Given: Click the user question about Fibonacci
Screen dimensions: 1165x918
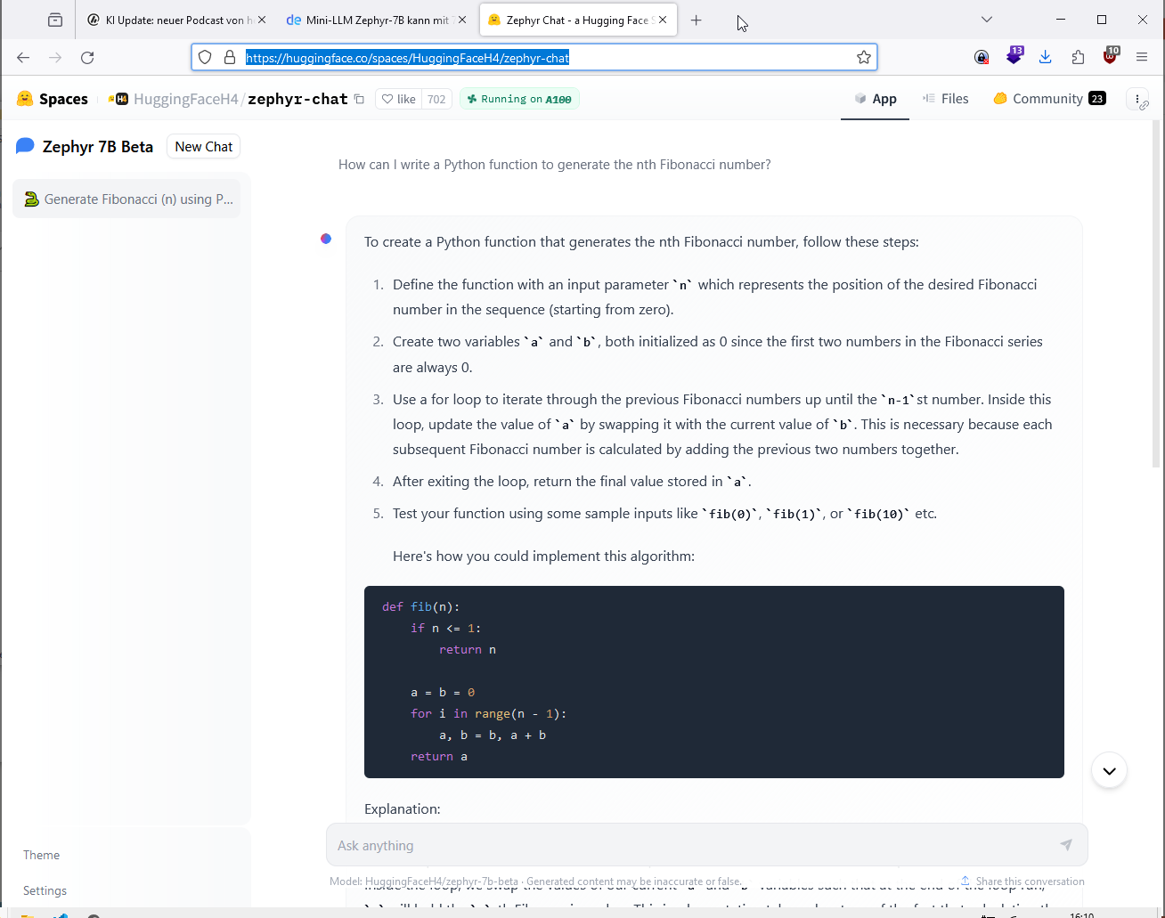Looking at the screenshot, I should tap(554, 164).
